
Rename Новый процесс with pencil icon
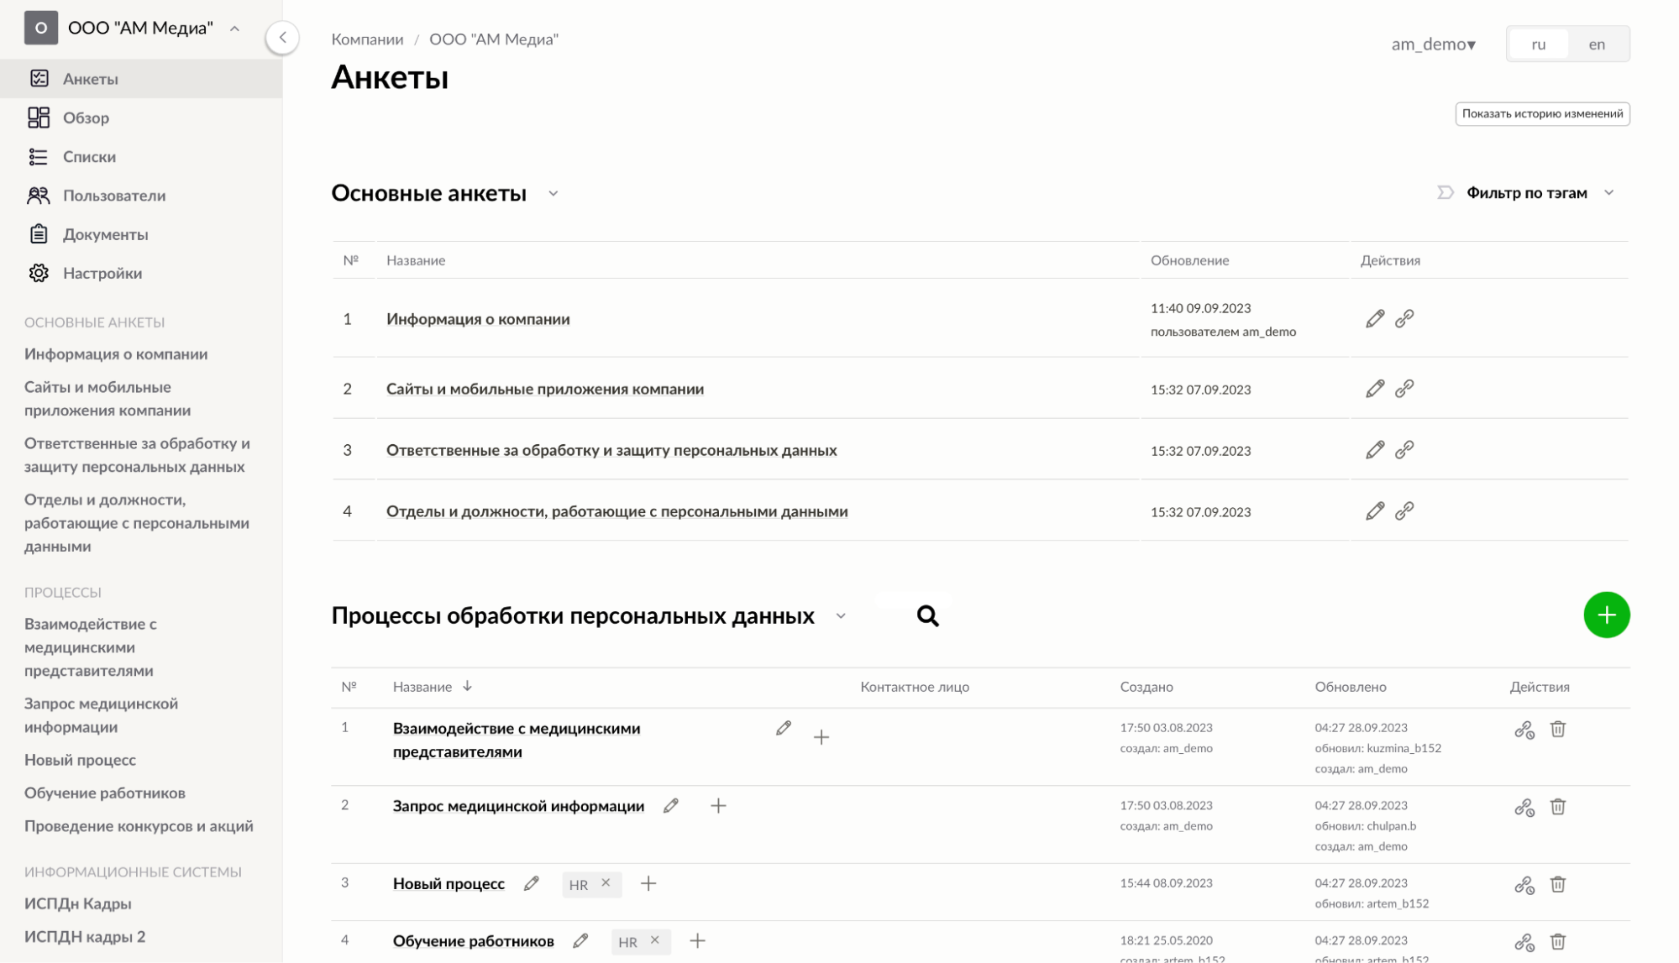[531, 883]
